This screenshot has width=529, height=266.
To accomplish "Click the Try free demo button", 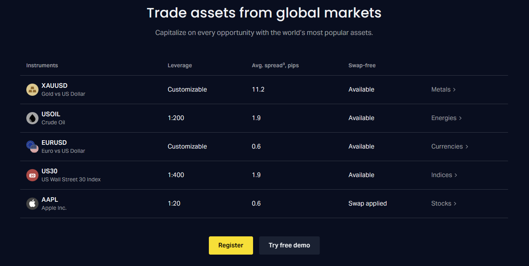I will (x=289, y=245).
